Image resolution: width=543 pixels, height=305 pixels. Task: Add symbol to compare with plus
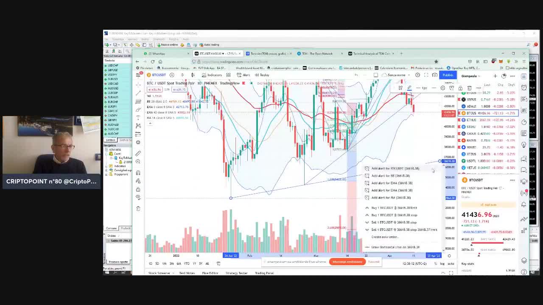pyautogui.click(x=172, y=75)
